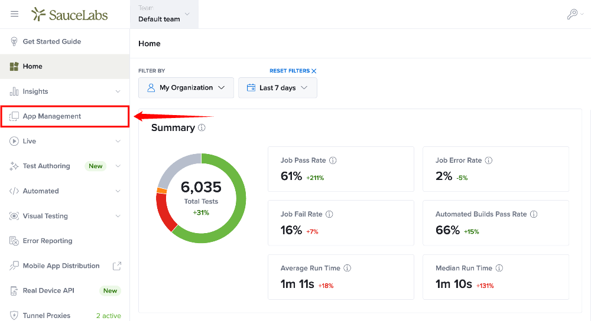Open App Management in sidebar

tap(65, 116)
